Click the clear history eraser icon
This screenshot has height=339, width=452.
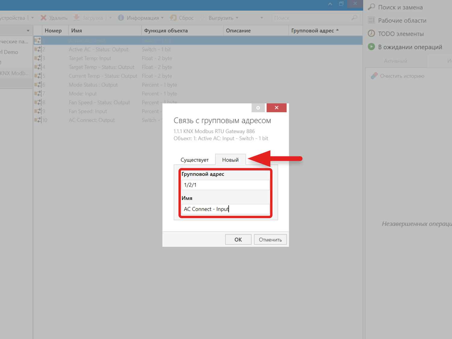(x=374, y=76)
